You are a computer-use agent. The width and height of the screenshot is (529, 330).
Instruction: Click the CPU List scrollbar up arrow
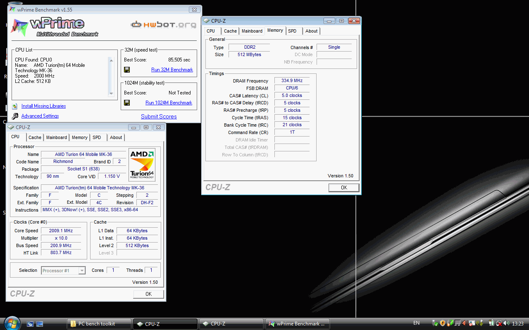coord(111,60)
